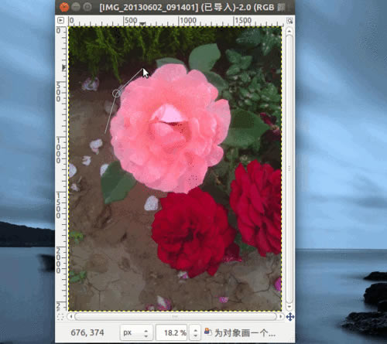387x344 pixels.
Task: Click the window title IMG_20130602_091401
Action: 149,7
